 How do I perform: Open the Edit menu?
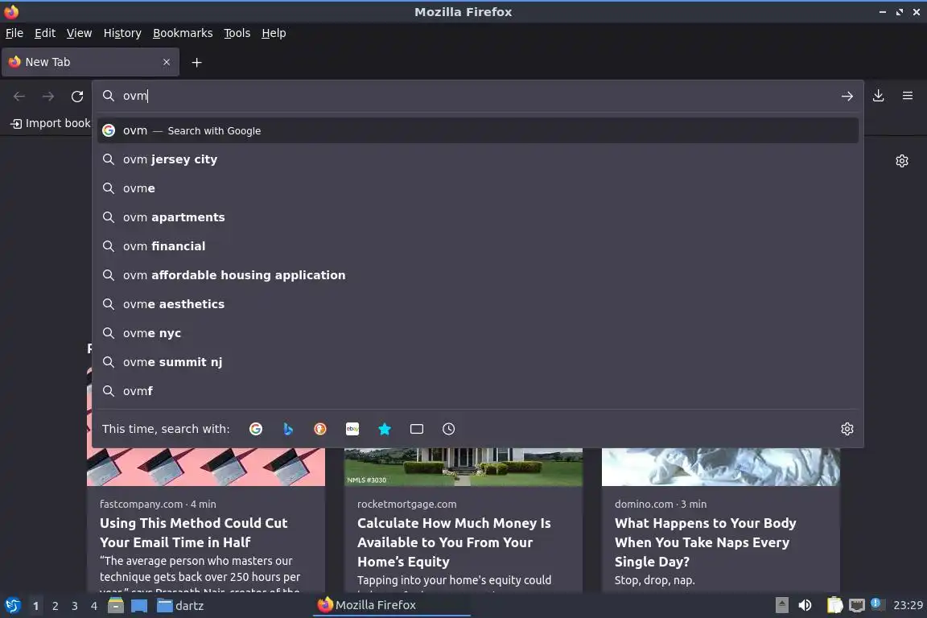pos(45,33)
